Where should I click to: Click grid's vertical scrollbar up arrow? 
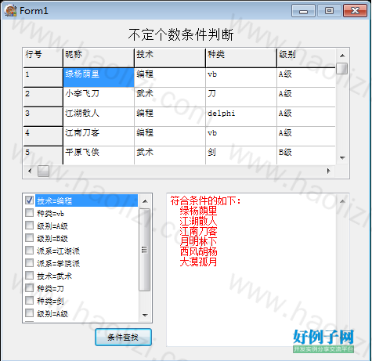[x=342, y=56]
